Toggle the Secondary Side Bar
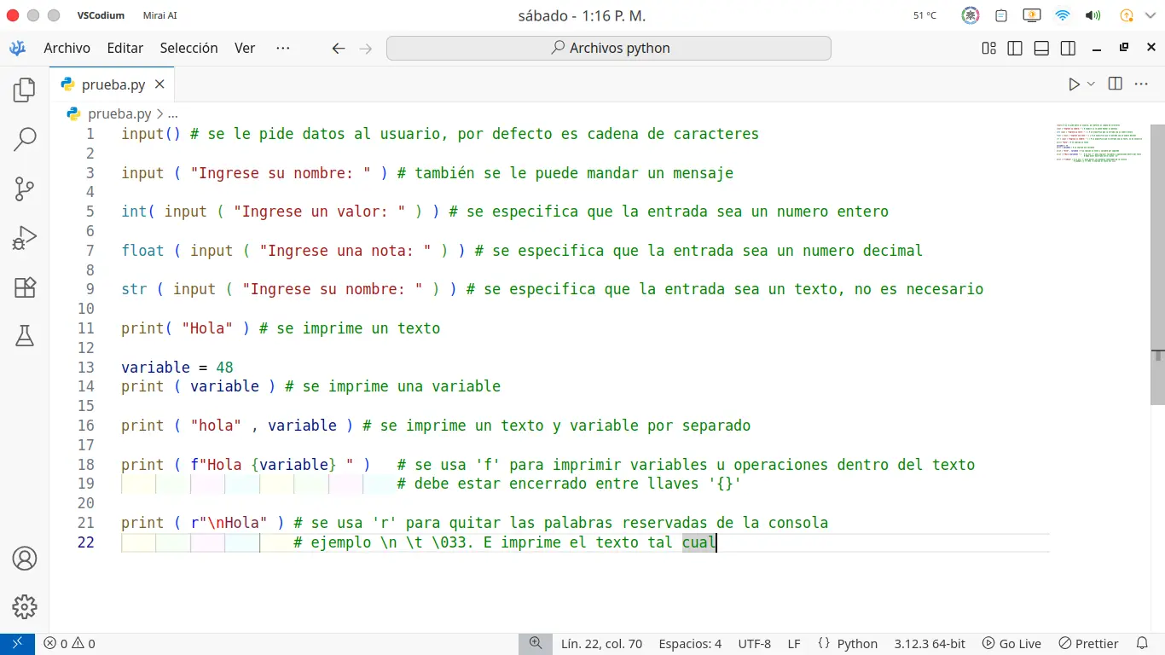This screenshot has width=1165, height=655. (x=1067, y=49)
